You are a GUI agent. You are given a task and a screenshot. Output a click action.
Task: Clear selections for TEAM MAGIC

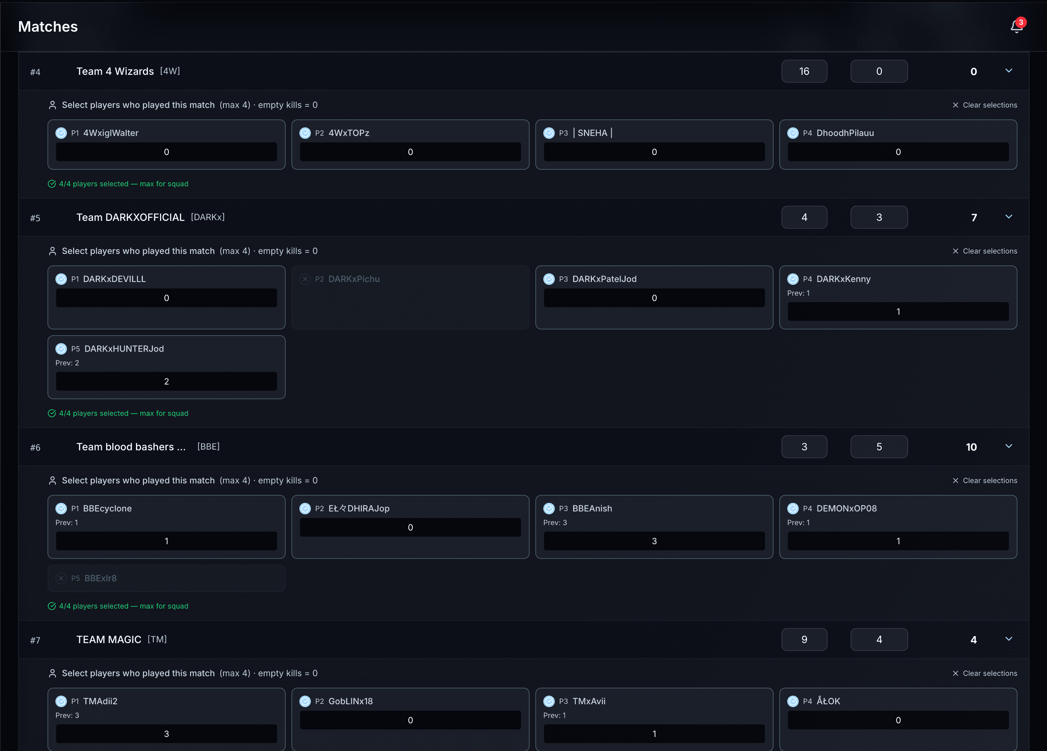pyautogui.click(x=984, y=673)
